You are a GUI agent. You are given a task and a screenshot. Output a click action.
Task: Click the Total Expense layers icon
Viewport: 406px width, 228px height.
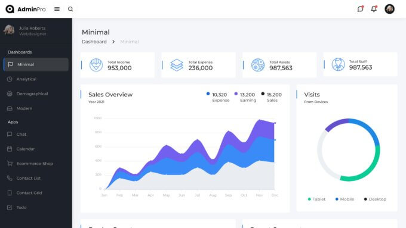point(177,65)
